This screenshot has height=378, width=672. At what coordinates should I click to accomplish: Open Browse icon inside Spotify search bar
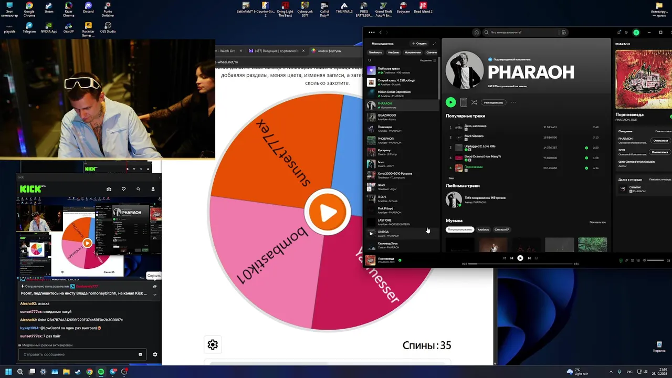point(563,33)
